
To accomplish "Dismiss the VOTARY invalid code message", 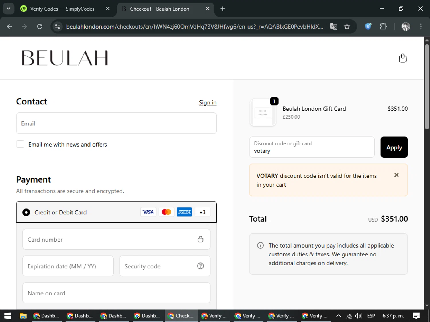I will pyautogui.click(x=396, y=175).
